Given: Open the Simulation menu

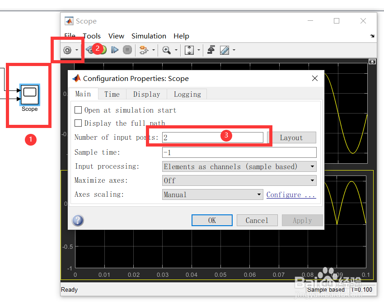Looking at the screenshot, I should coord(149,36).
